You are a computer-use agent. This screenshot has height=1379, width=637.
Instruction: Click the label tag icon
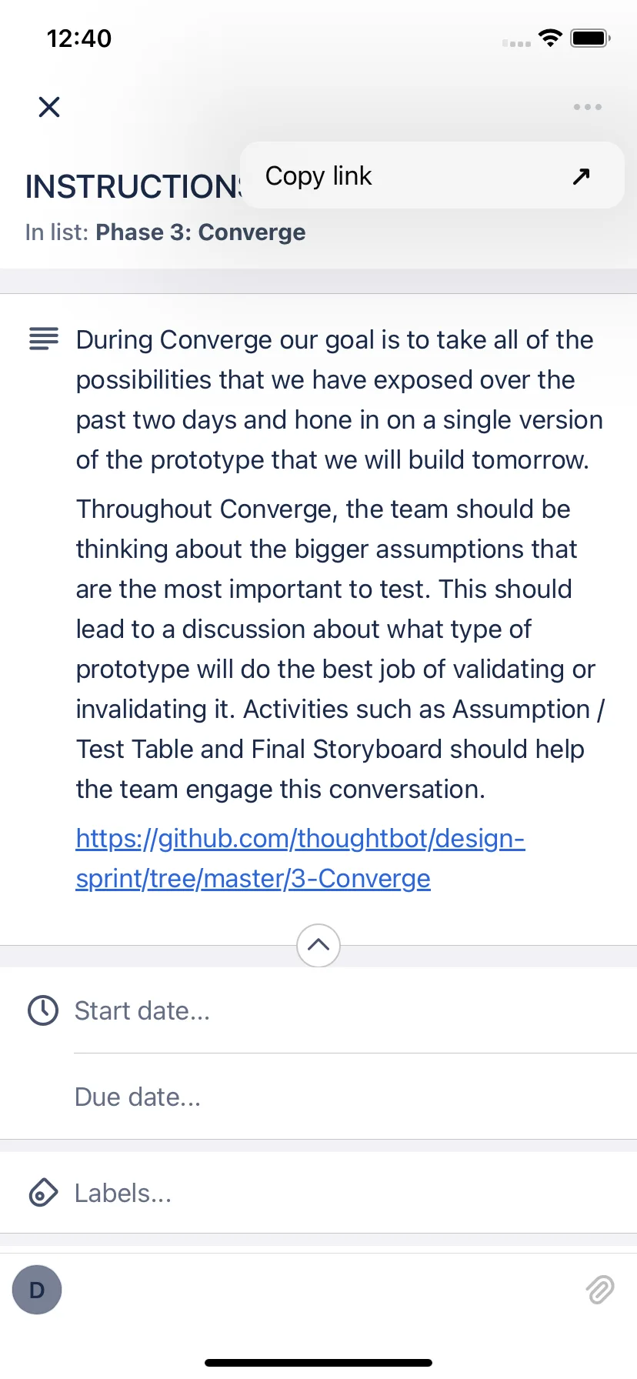tap(43, 1193)
